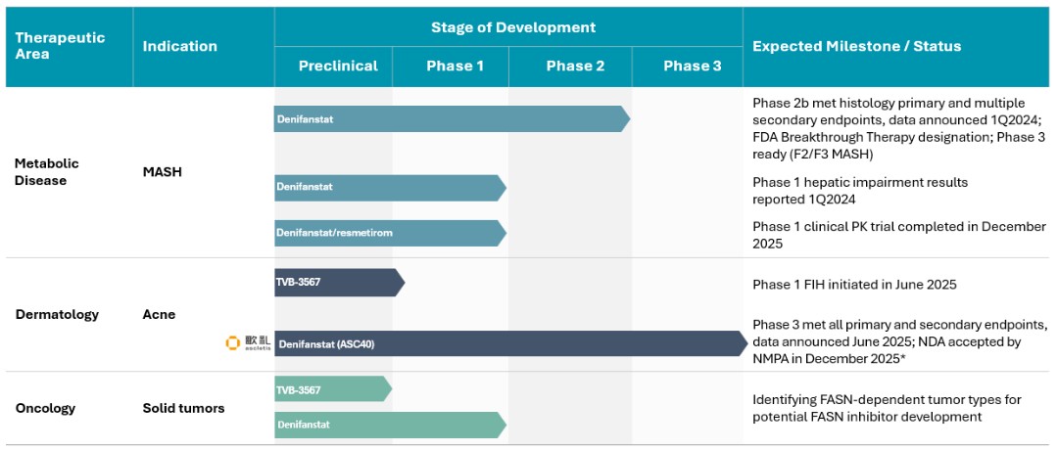1058x451 pixels.
Task: Choose the Phase 3 column header
Action: (x=692, y=67)
